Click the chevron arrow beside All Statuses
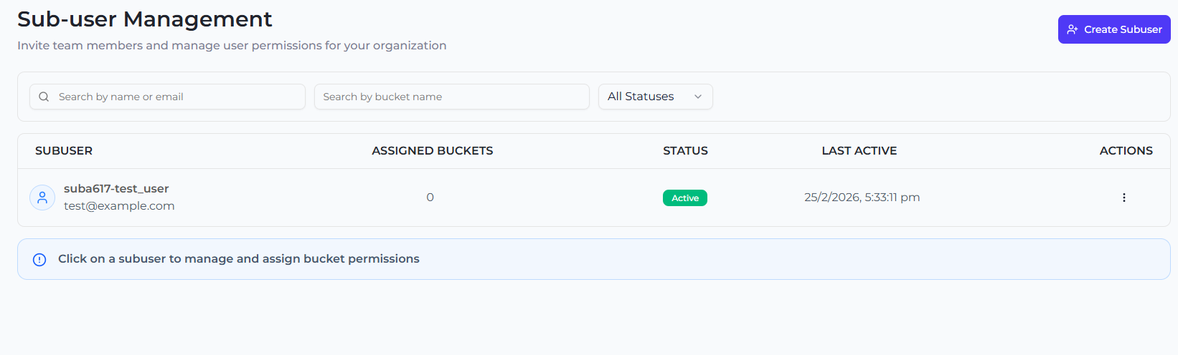1178x355 pixels. coord(697,97)
